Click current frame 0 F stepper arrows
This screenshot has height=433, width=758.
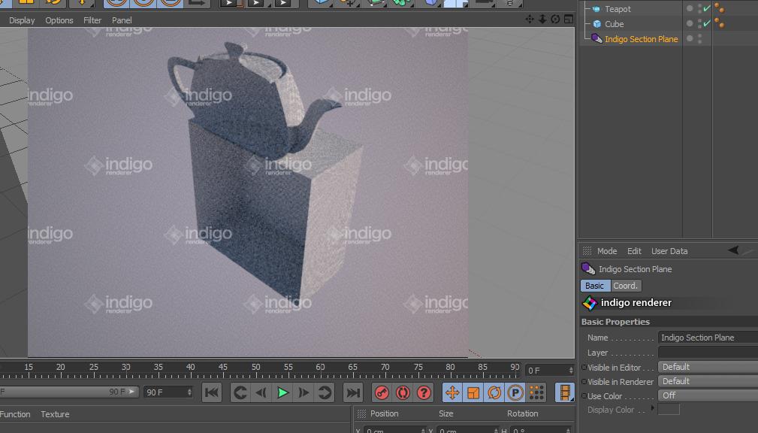point(571,370)
